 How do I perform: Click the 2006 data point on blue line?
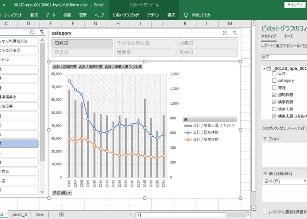69,81
